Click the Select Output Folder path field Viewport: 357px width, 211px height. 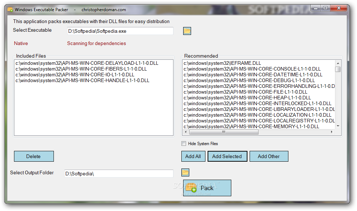[x=119, y=174]
